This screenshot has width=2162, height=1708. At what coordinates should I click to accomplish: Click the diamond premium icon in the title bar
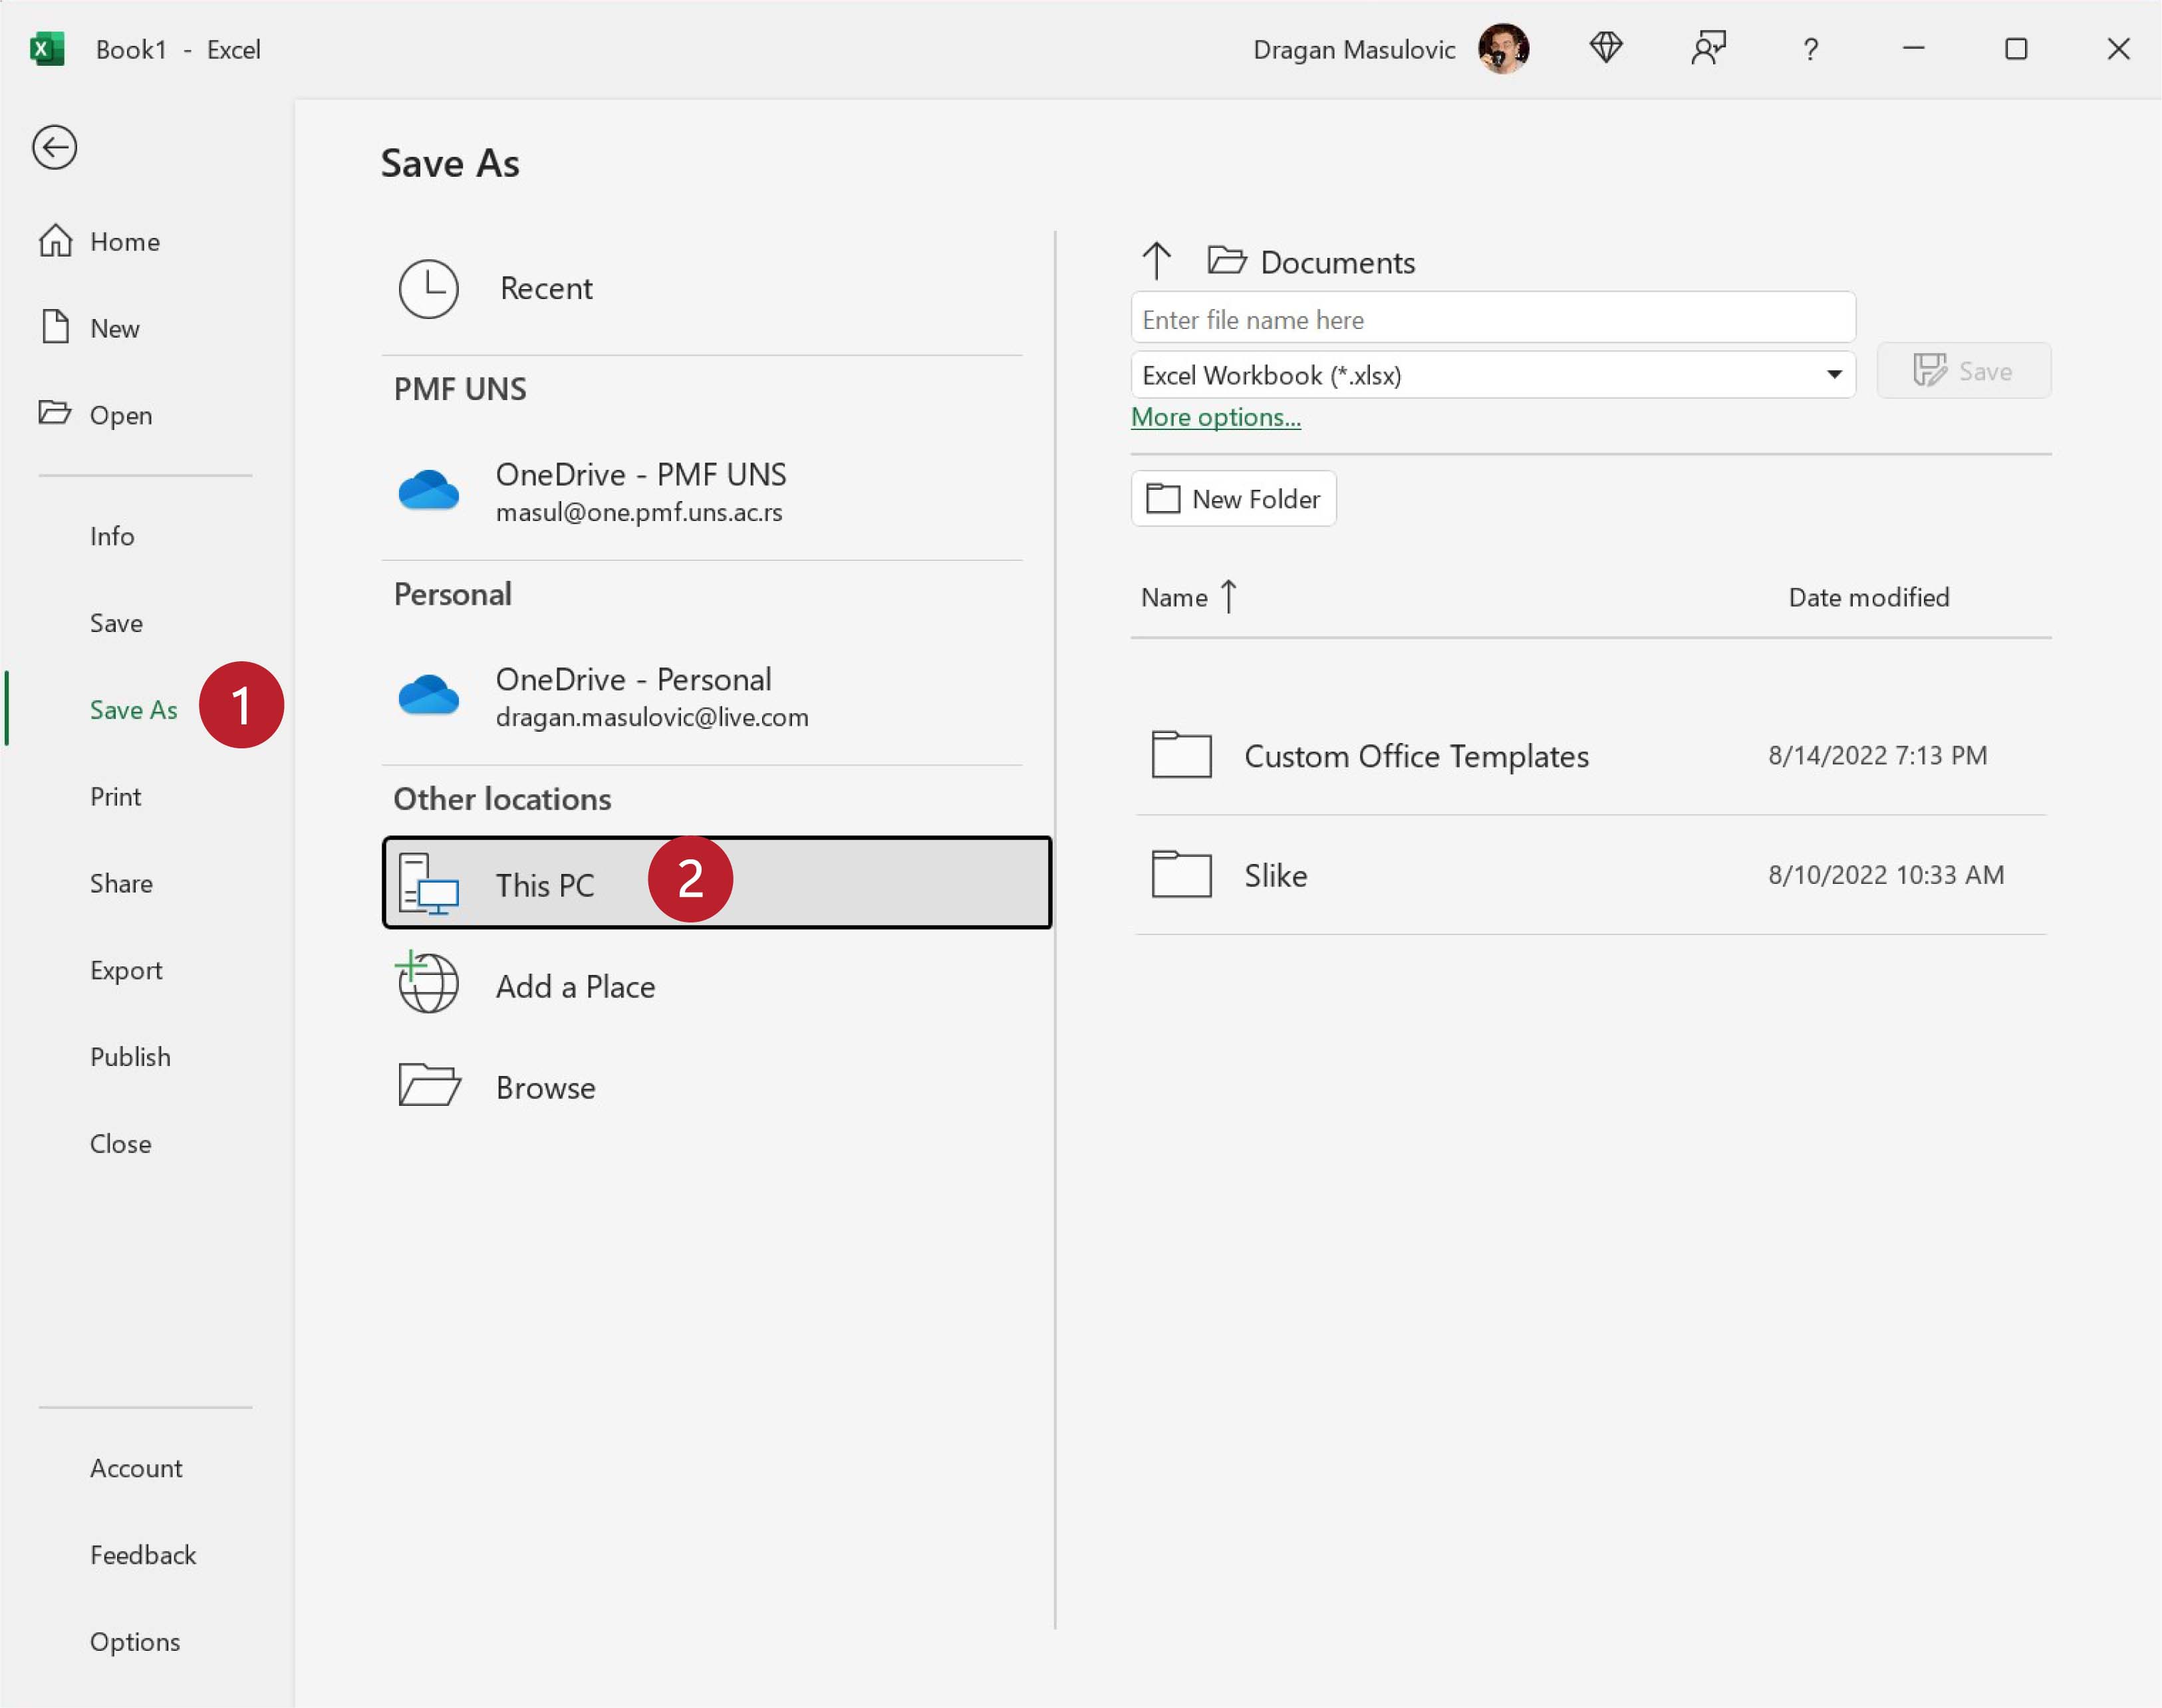click(1606, 48)
